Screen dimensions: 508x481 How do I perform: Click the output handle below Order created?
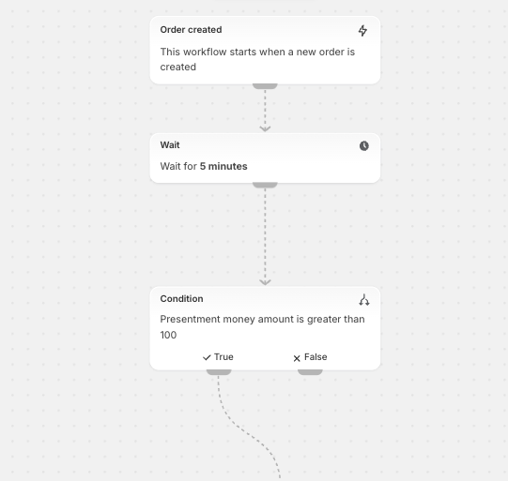(265, 86)
